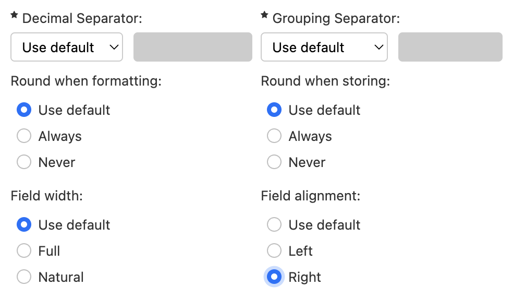Set Field alignment to Right
Screen dimensions: 513x298
tap(274, 277)
